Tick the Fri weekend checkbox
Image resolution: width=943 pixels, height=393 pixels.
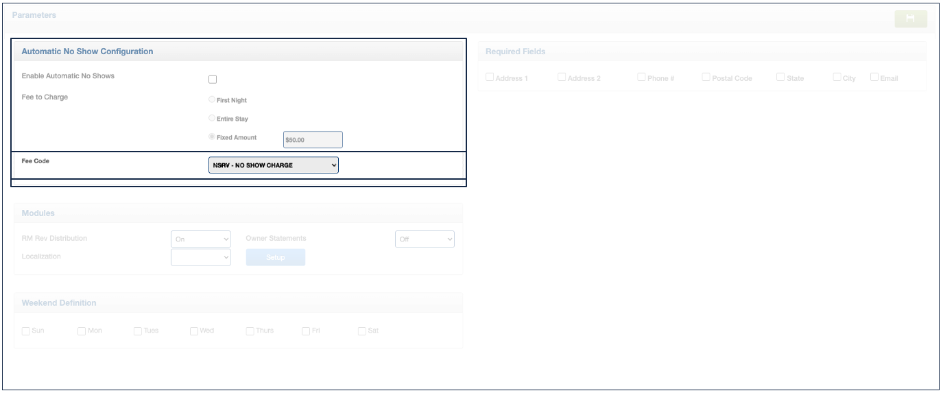[306, 331]
